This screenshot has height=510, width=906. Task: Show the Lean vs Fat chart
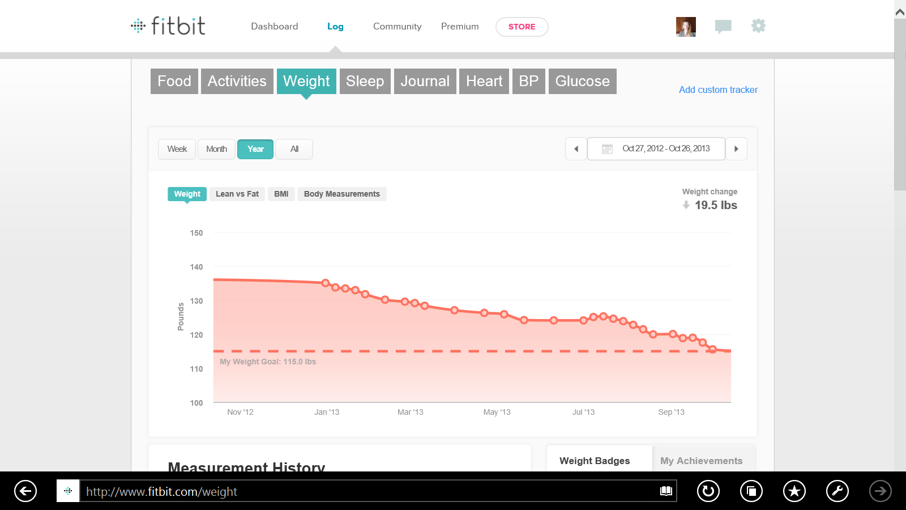click(x=237, y=194)
